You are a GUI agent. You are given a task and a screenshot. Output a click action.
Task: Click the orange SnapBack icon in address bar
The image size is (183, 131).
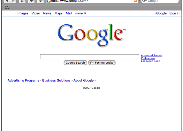135,1
